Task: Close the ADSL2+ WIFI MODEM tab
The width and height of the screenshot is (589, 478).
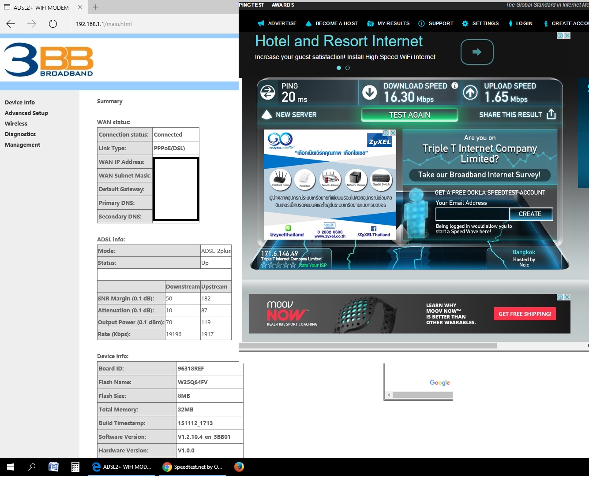Action: click(80, 7)
